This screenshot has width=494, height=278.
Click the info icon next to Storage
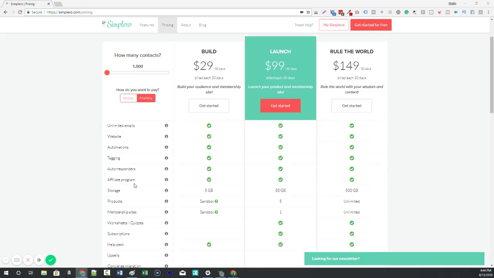(x=166, y=190)
